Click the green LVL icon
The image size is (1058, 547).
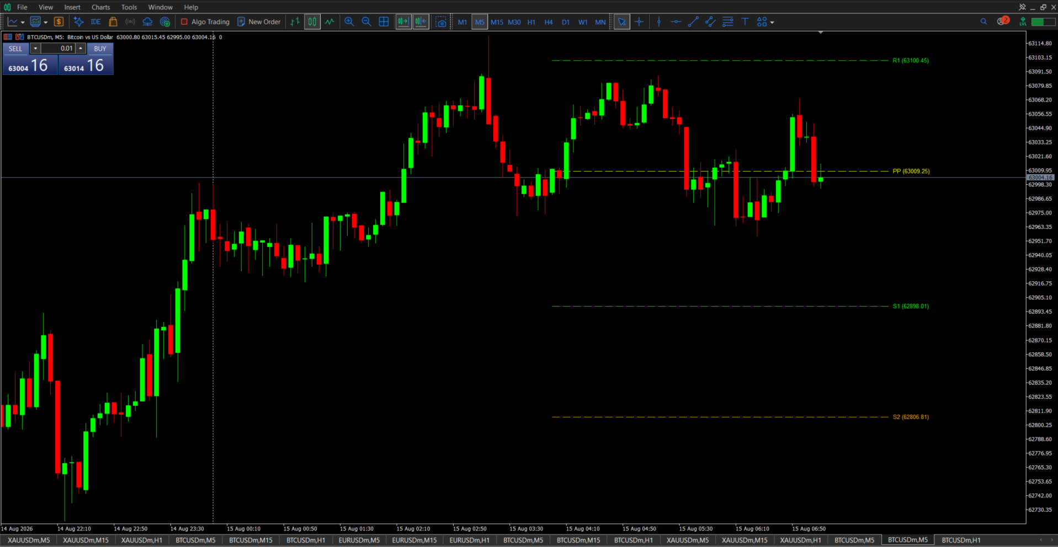pos(1023,22)
